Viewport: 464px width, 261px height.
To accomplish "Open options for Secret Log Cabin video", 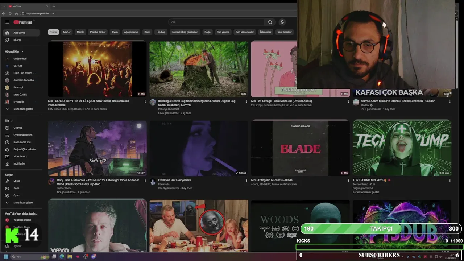I will [247, 101].
